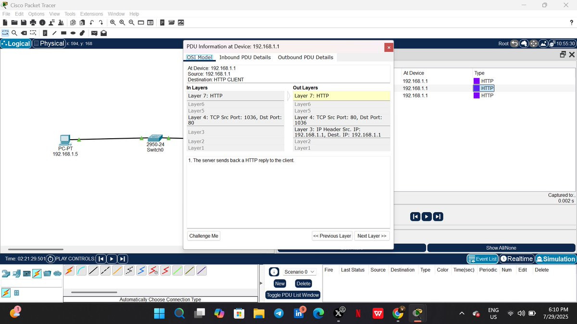This screenshot has width=577, height=324.
Task: Click the Zoom In magnifier icon
Action: tap(113, 23)
